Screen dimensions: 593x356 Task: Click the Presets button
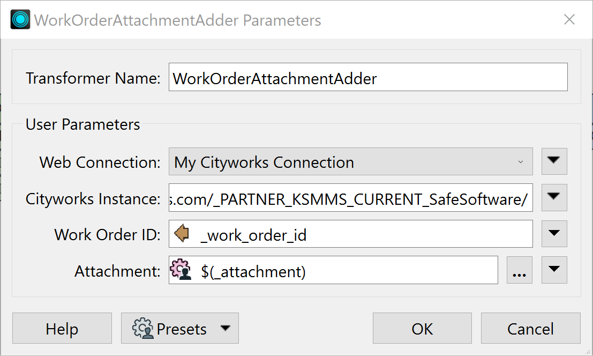[x=180, y=328]
